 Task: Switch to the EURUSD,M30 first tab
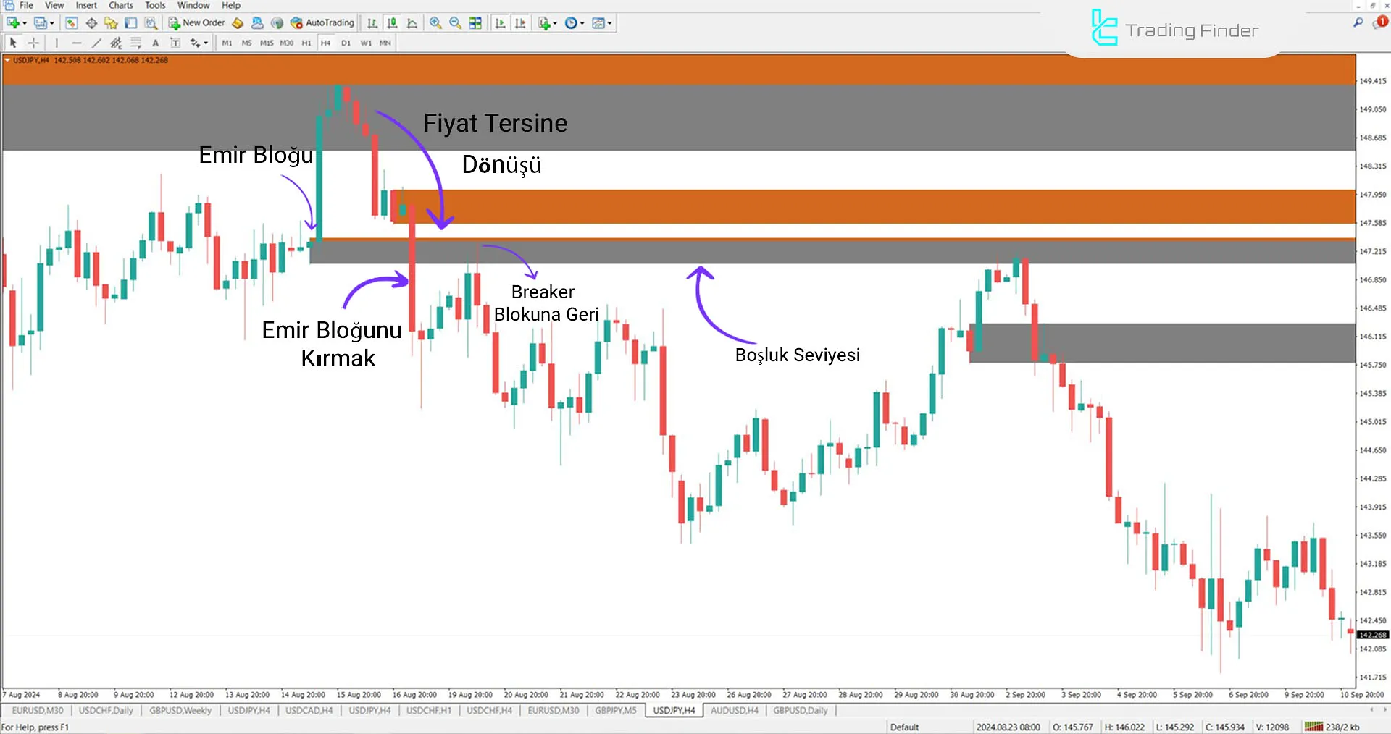click(x=38, y=711)
